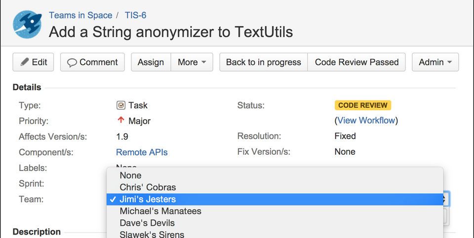Click Back to in progress transition
Screen dimensions: 474x238
(263, 62)
